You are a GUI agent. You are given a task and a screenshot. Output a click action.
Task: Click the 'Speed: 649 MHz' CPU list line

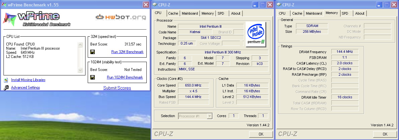[20, 52]
